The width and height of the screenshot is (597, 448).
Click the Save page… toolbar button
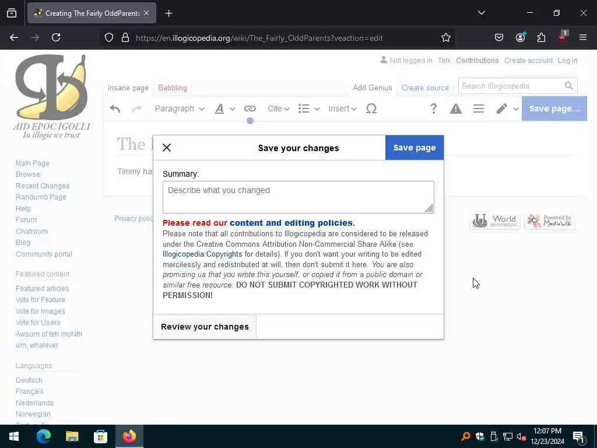click(554, 108)
